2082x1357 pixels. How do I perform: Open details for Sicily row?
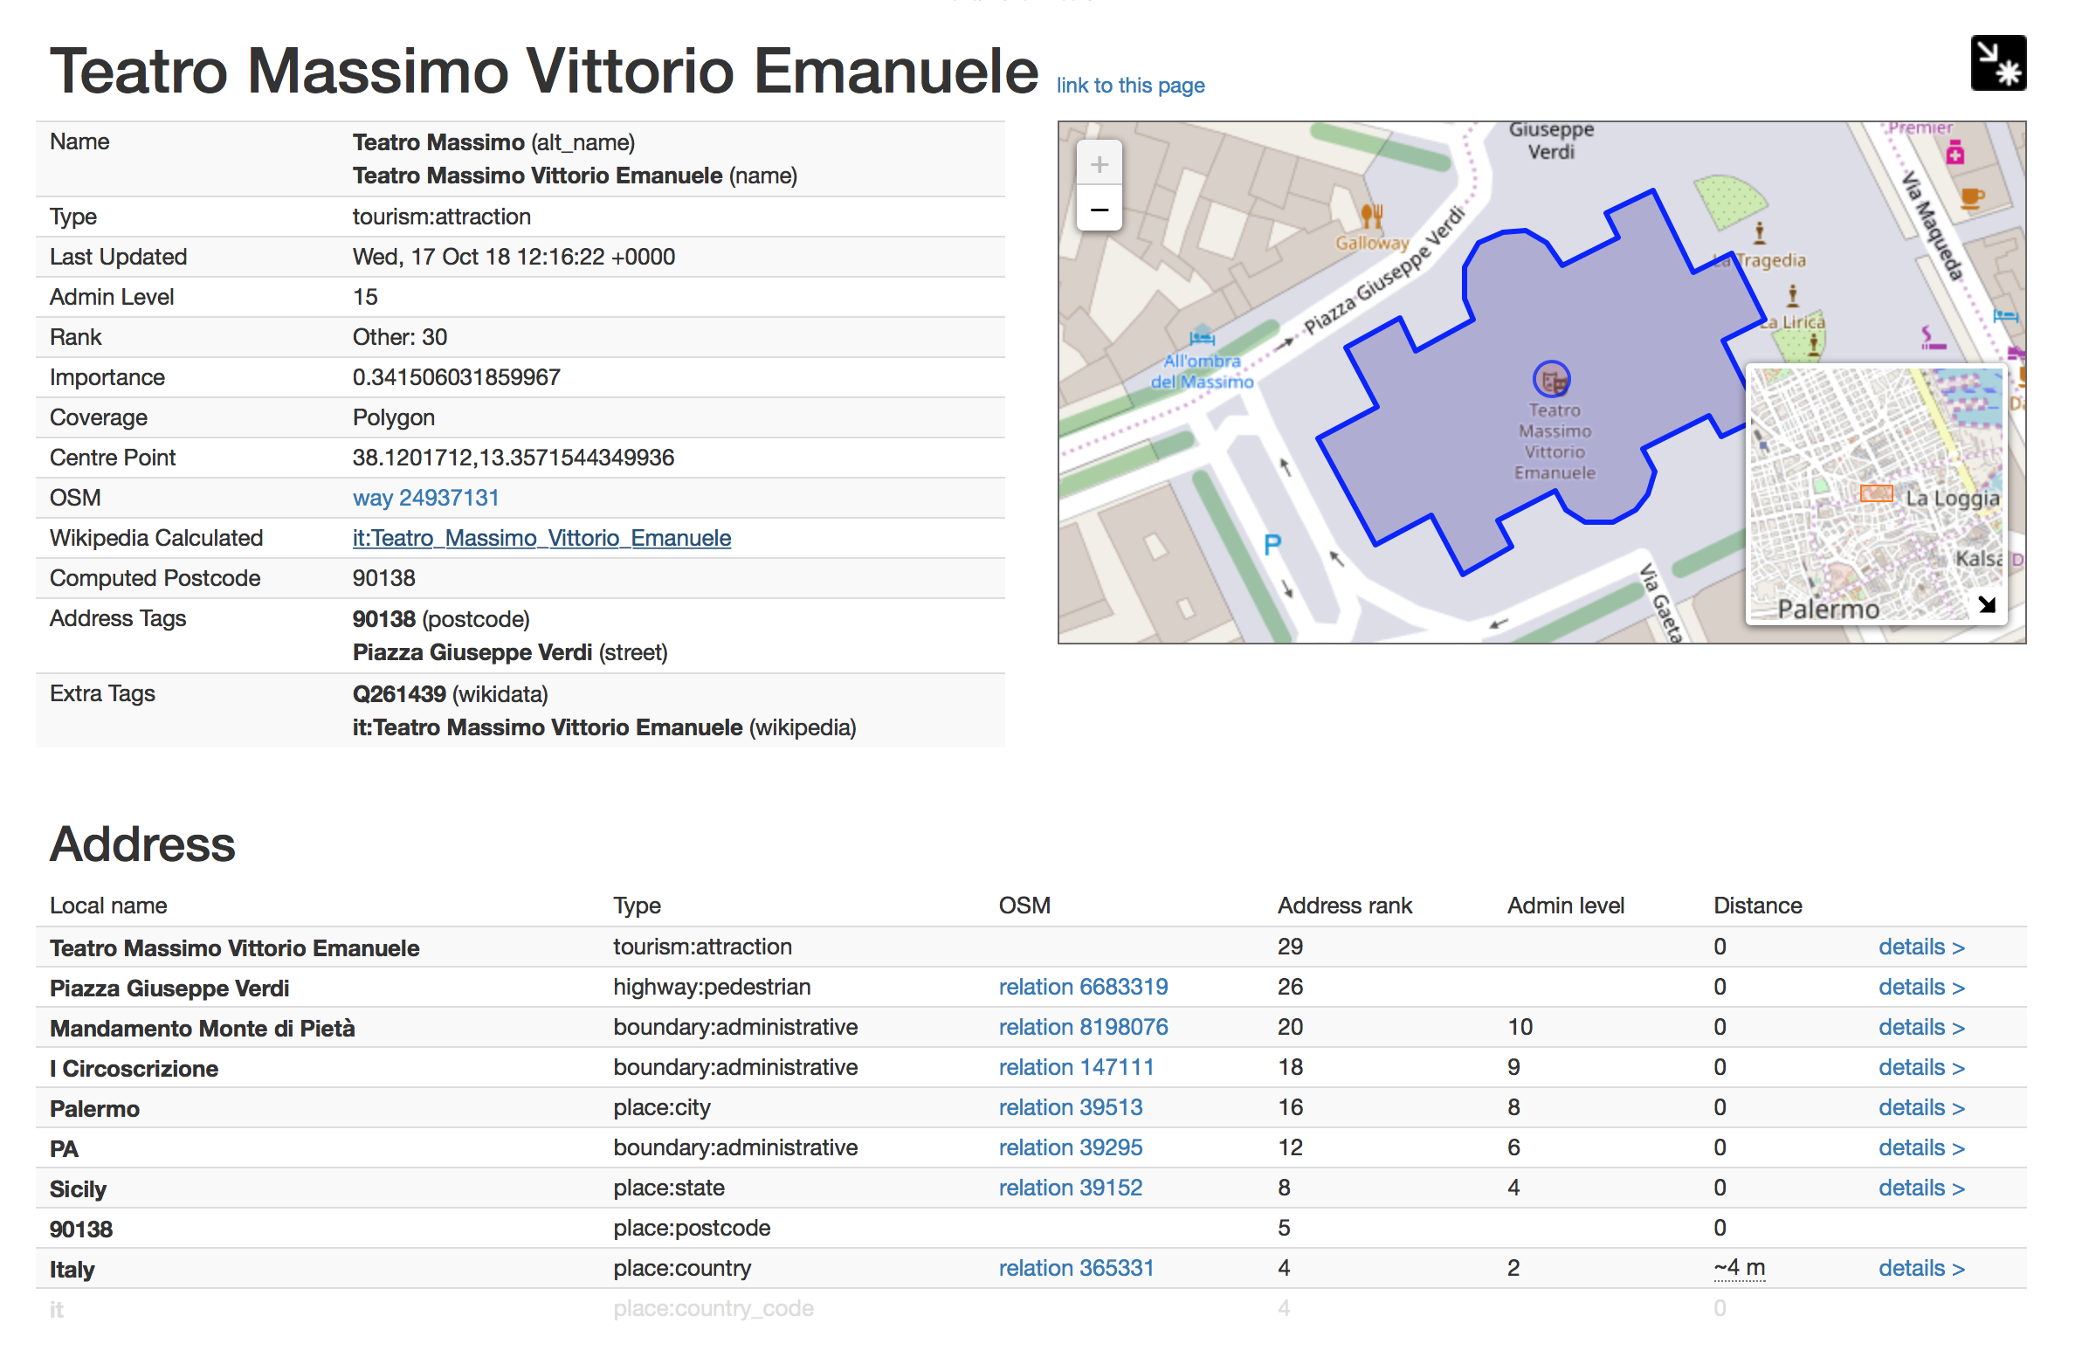[1921, 1189]
